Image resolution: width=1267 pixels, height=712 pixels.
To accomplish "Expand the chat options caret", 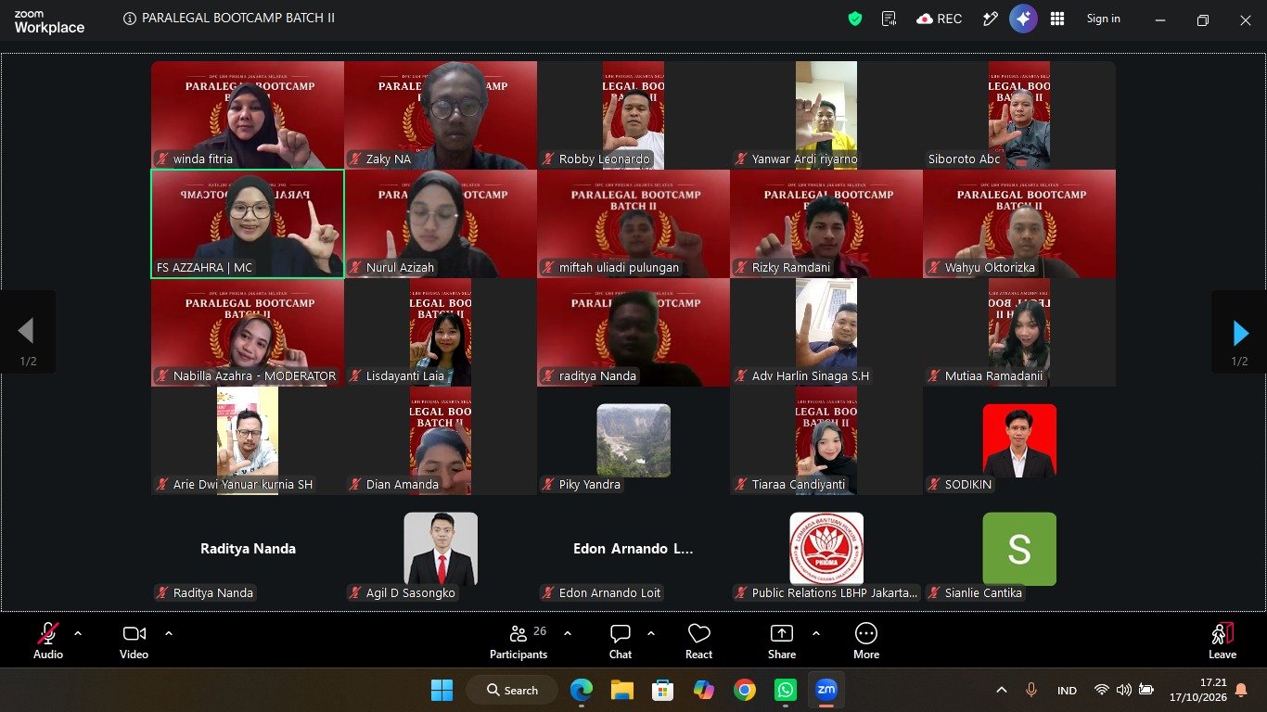I will [x=651, y=634].
